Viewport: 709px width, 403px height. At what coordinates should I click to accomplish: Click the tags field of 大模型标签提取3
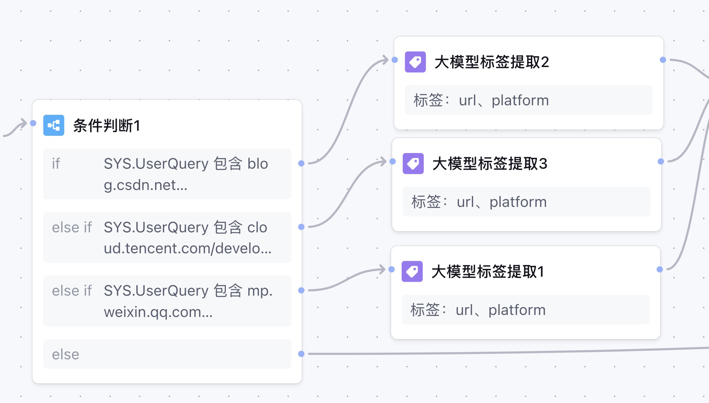coord(526,202)
